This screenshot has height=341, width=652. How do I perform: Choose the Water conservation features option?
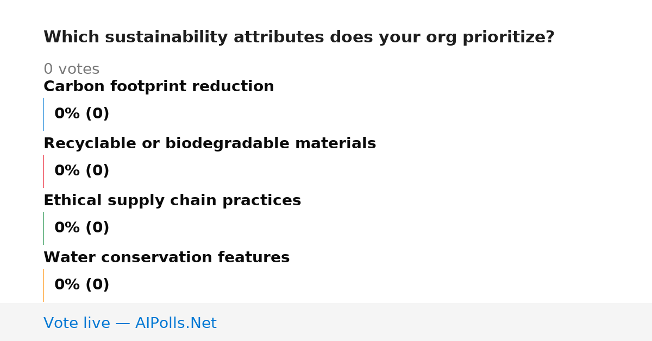(166, 257)
